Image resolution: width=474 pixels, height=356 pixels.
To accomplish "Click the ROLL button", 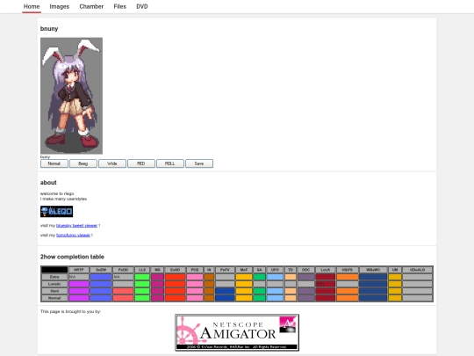I will tap(170, 163).
